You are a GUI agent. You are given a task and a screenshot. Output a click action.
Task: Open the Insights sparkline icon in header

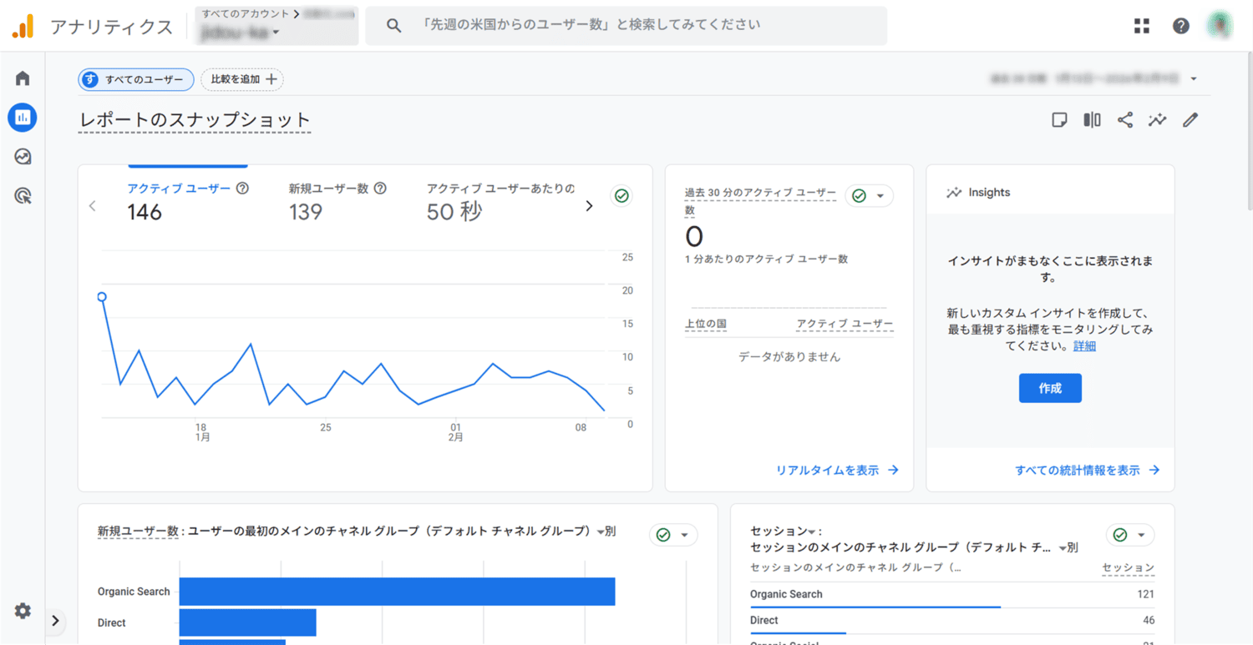(1157, 120)
